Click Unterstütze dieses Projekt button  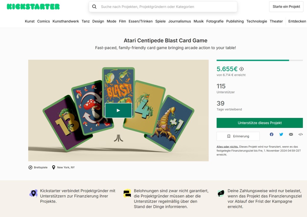click(x=260, y=123)
